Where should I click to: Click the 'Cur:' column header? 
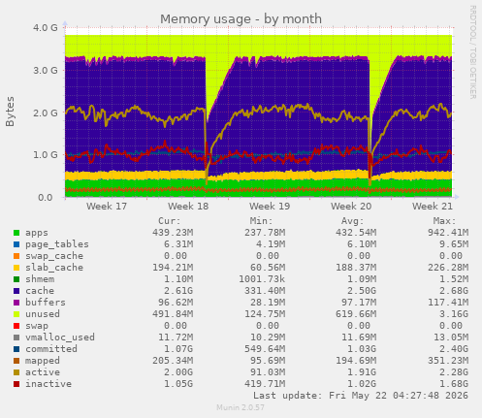coord(170,221)
